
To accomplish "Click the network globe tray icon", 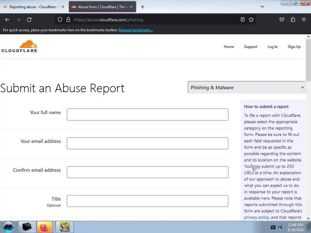I will (280, 228).
